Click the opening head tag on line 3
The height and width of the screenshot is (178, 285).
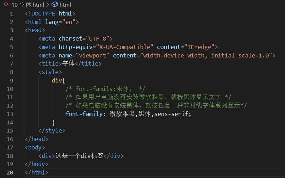pos(35,30)
